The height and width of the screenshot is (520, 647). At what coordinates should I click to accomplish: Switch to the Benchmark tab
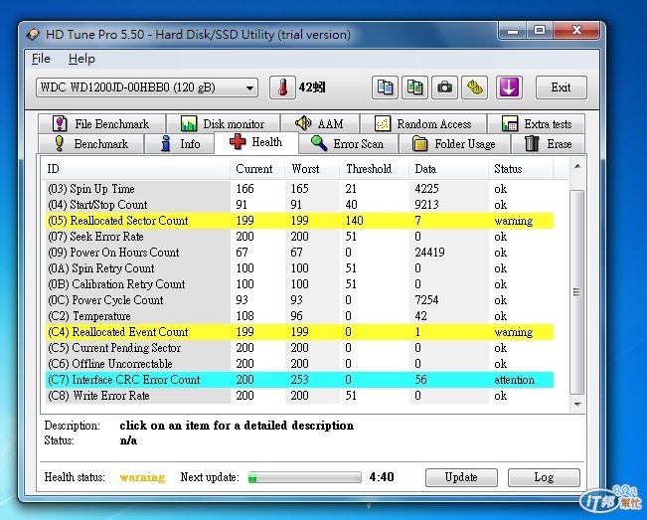click(x=91, y=143)
